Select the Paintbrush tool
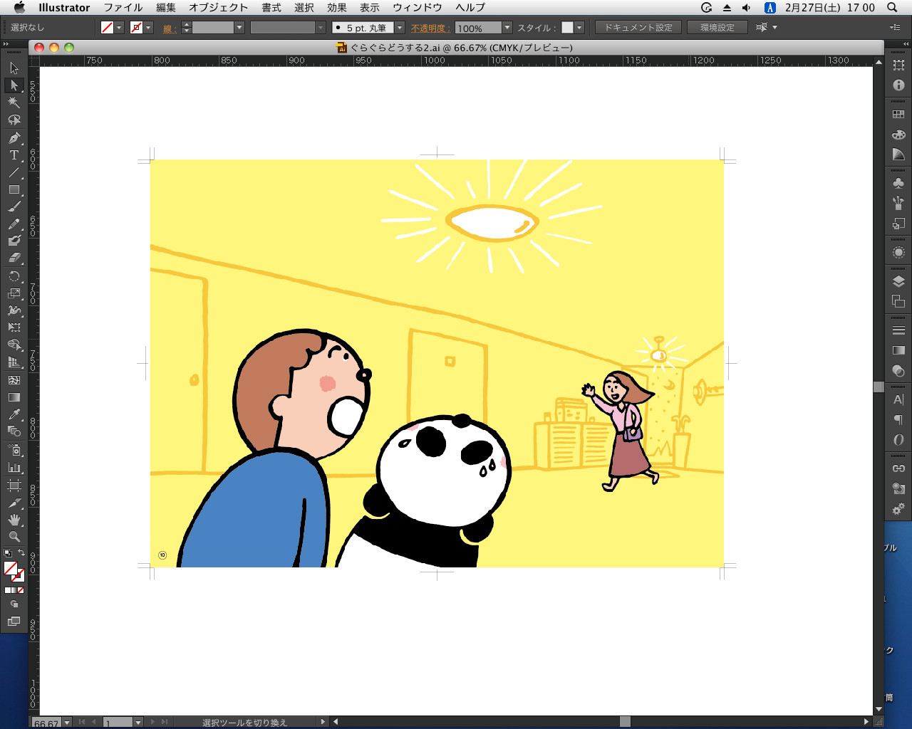The height and width of the screenshot is (729, 912). click(x=14, y=206)
